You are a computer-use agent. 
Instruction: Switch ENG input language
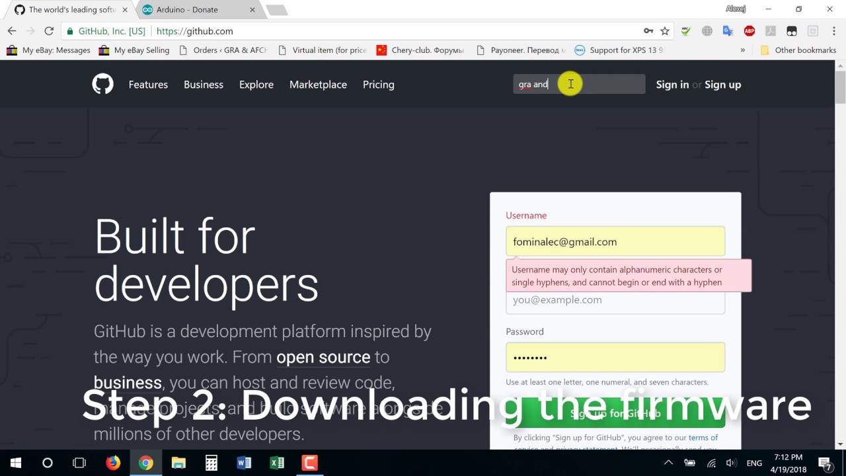tap(755, 463)
